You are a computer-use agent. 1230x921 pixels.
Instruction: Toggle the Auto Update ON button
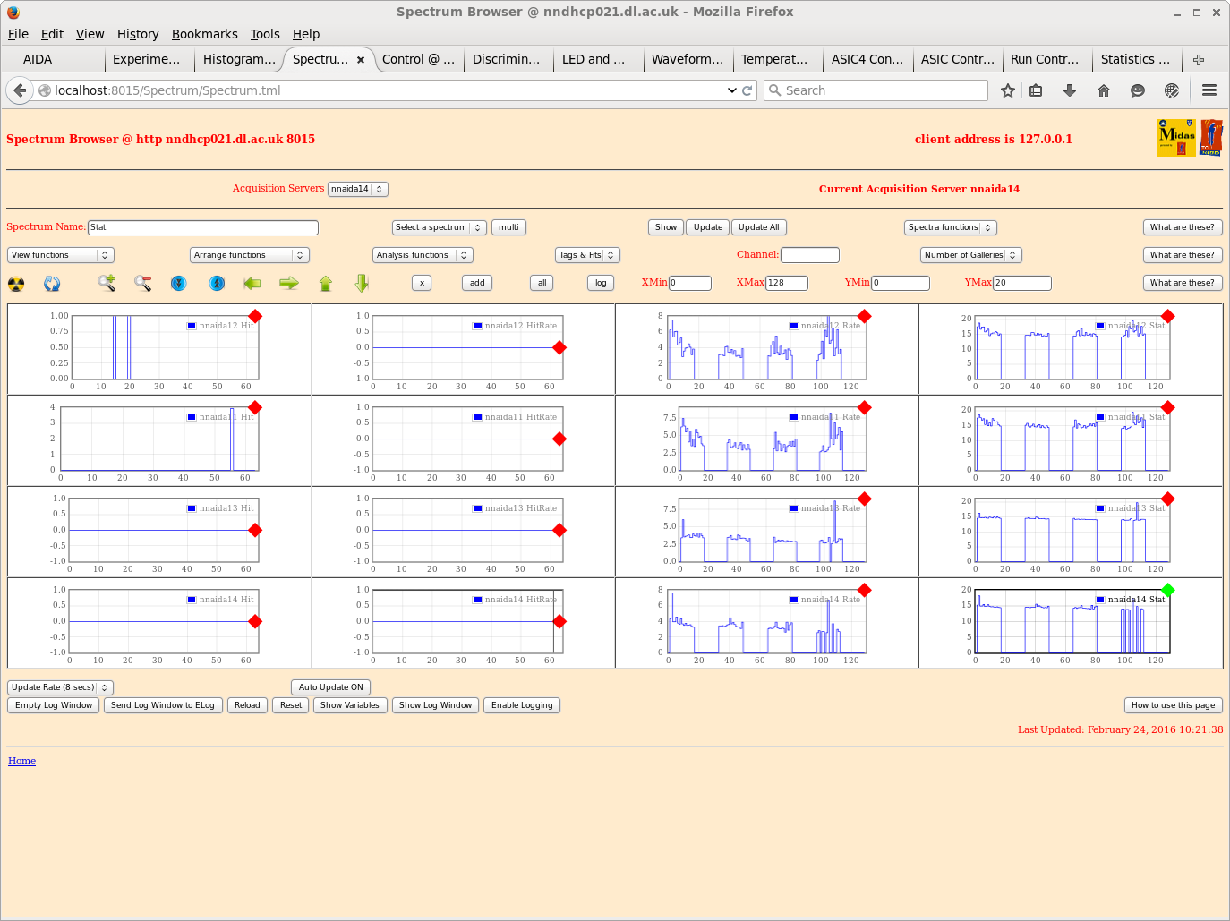pyautogui.click(x=330, y=687)
